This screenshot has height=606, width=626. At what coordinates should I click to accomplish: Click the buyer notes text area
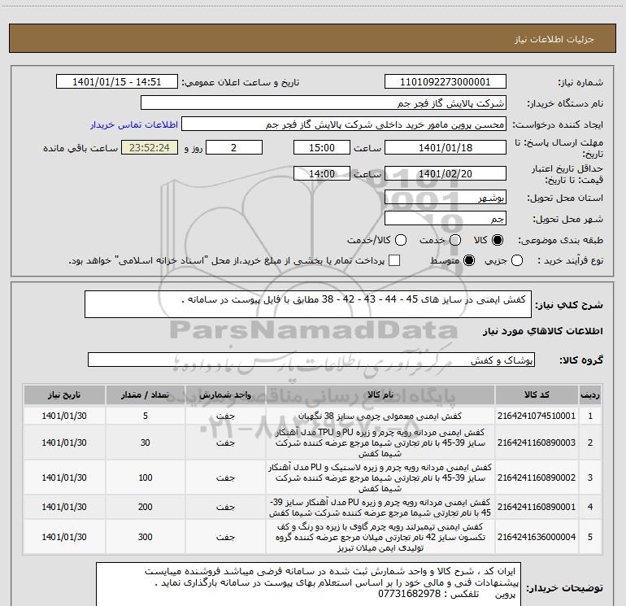point(308,583)
